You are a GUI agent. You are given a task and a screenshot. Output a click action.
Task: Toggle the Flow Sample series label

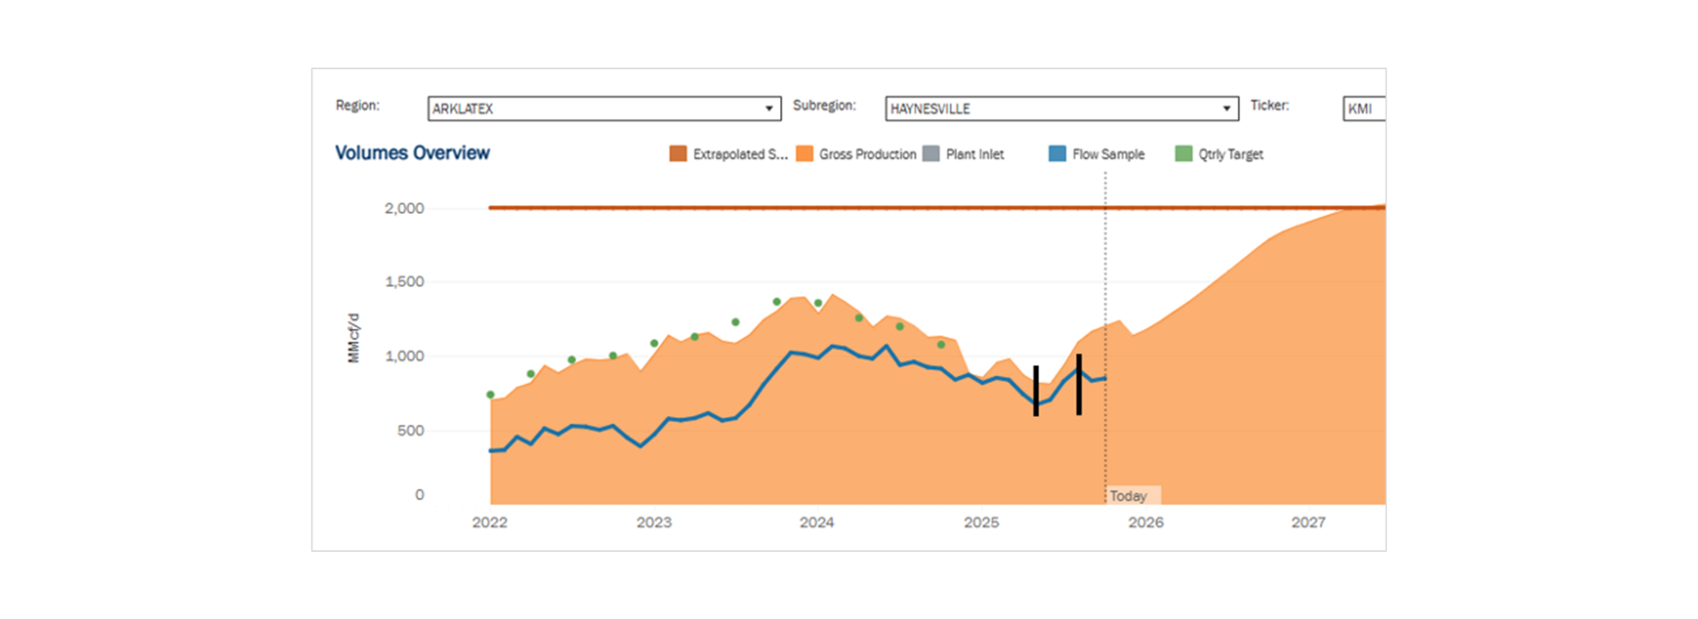click(x=1108, y=154)
